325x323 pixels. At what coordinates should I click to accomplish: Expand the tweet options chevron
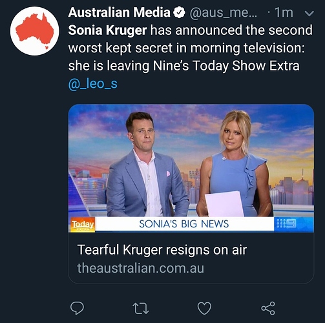[309, 14]
